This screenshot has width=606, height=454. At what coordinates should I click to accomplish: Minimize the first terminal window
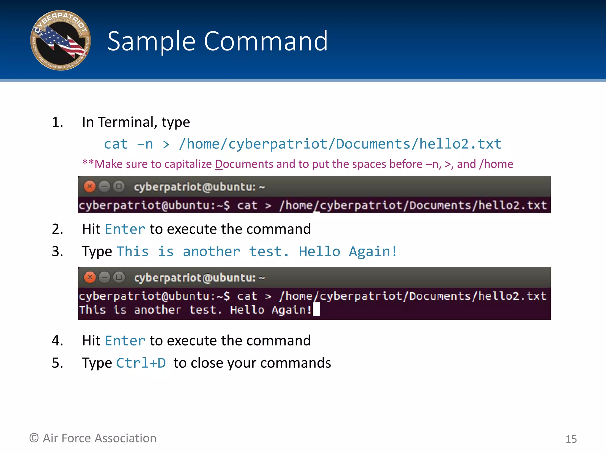click(104, 187)
